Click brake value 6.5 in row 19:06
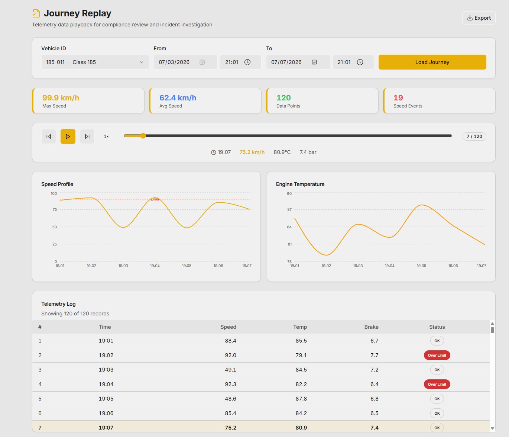509x437 pixels. (x=374, y=413)
